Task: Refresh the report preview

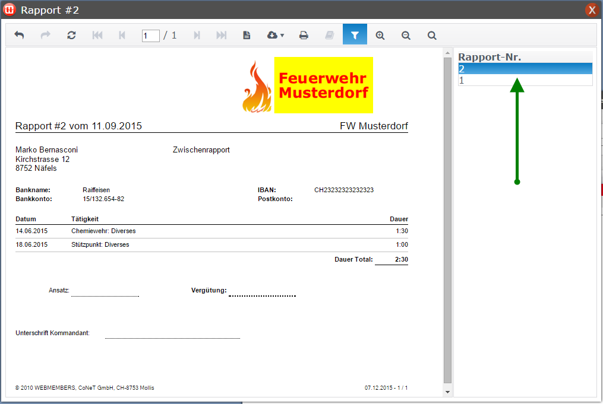Action: click(71, 35)
